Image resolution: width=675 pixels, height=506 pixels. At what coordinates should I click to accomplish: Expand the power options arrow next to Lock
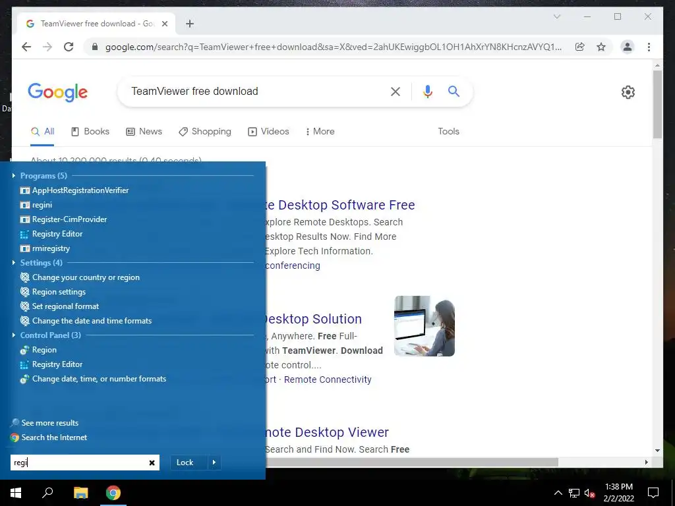[214, 463]
